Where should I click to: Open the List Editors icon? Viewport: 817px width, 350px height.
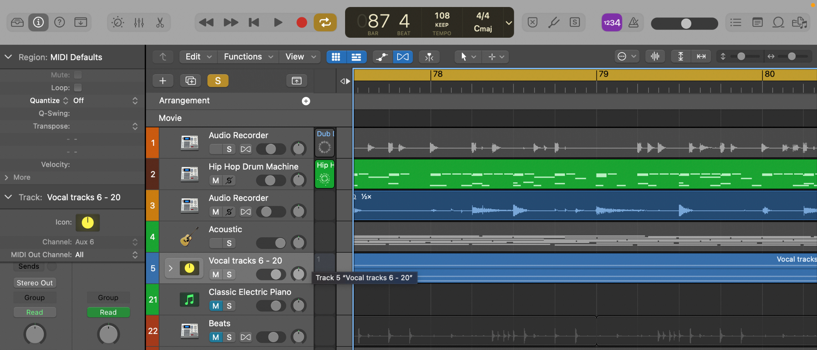pos(736,23)
